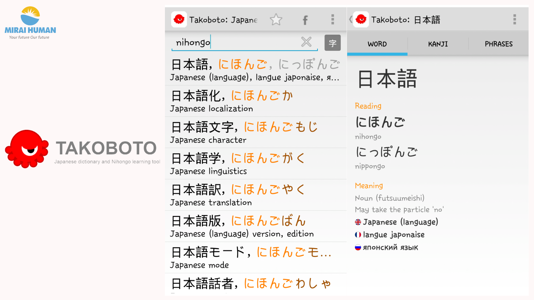Viewport: 534px width, 300px height.
Task: Tap the favorites star icon
Action: coord(276,20)
